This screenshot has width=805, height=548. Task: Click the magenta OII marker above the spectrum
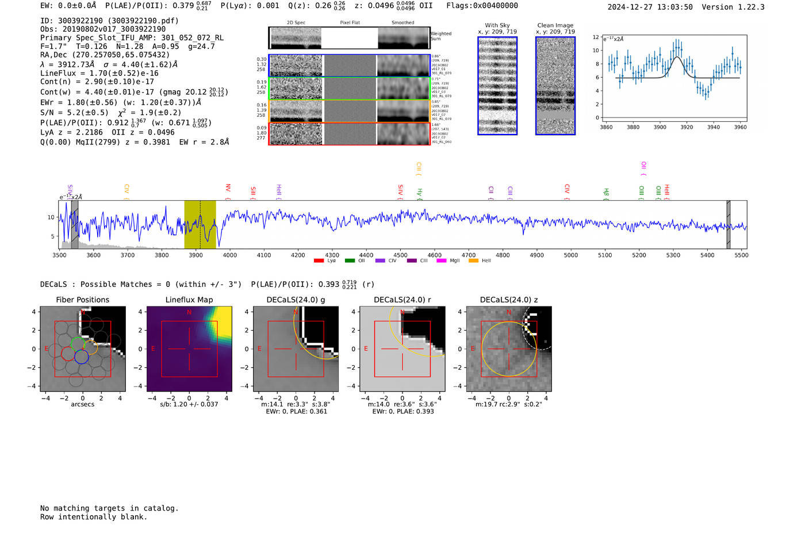click(x=643, y=169)
